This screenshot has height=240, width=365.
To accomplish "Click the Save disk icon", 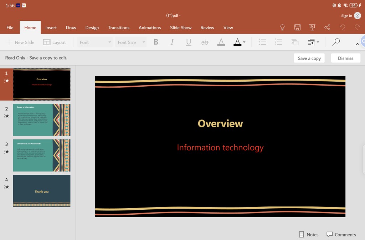I will [x=297, y=27].
